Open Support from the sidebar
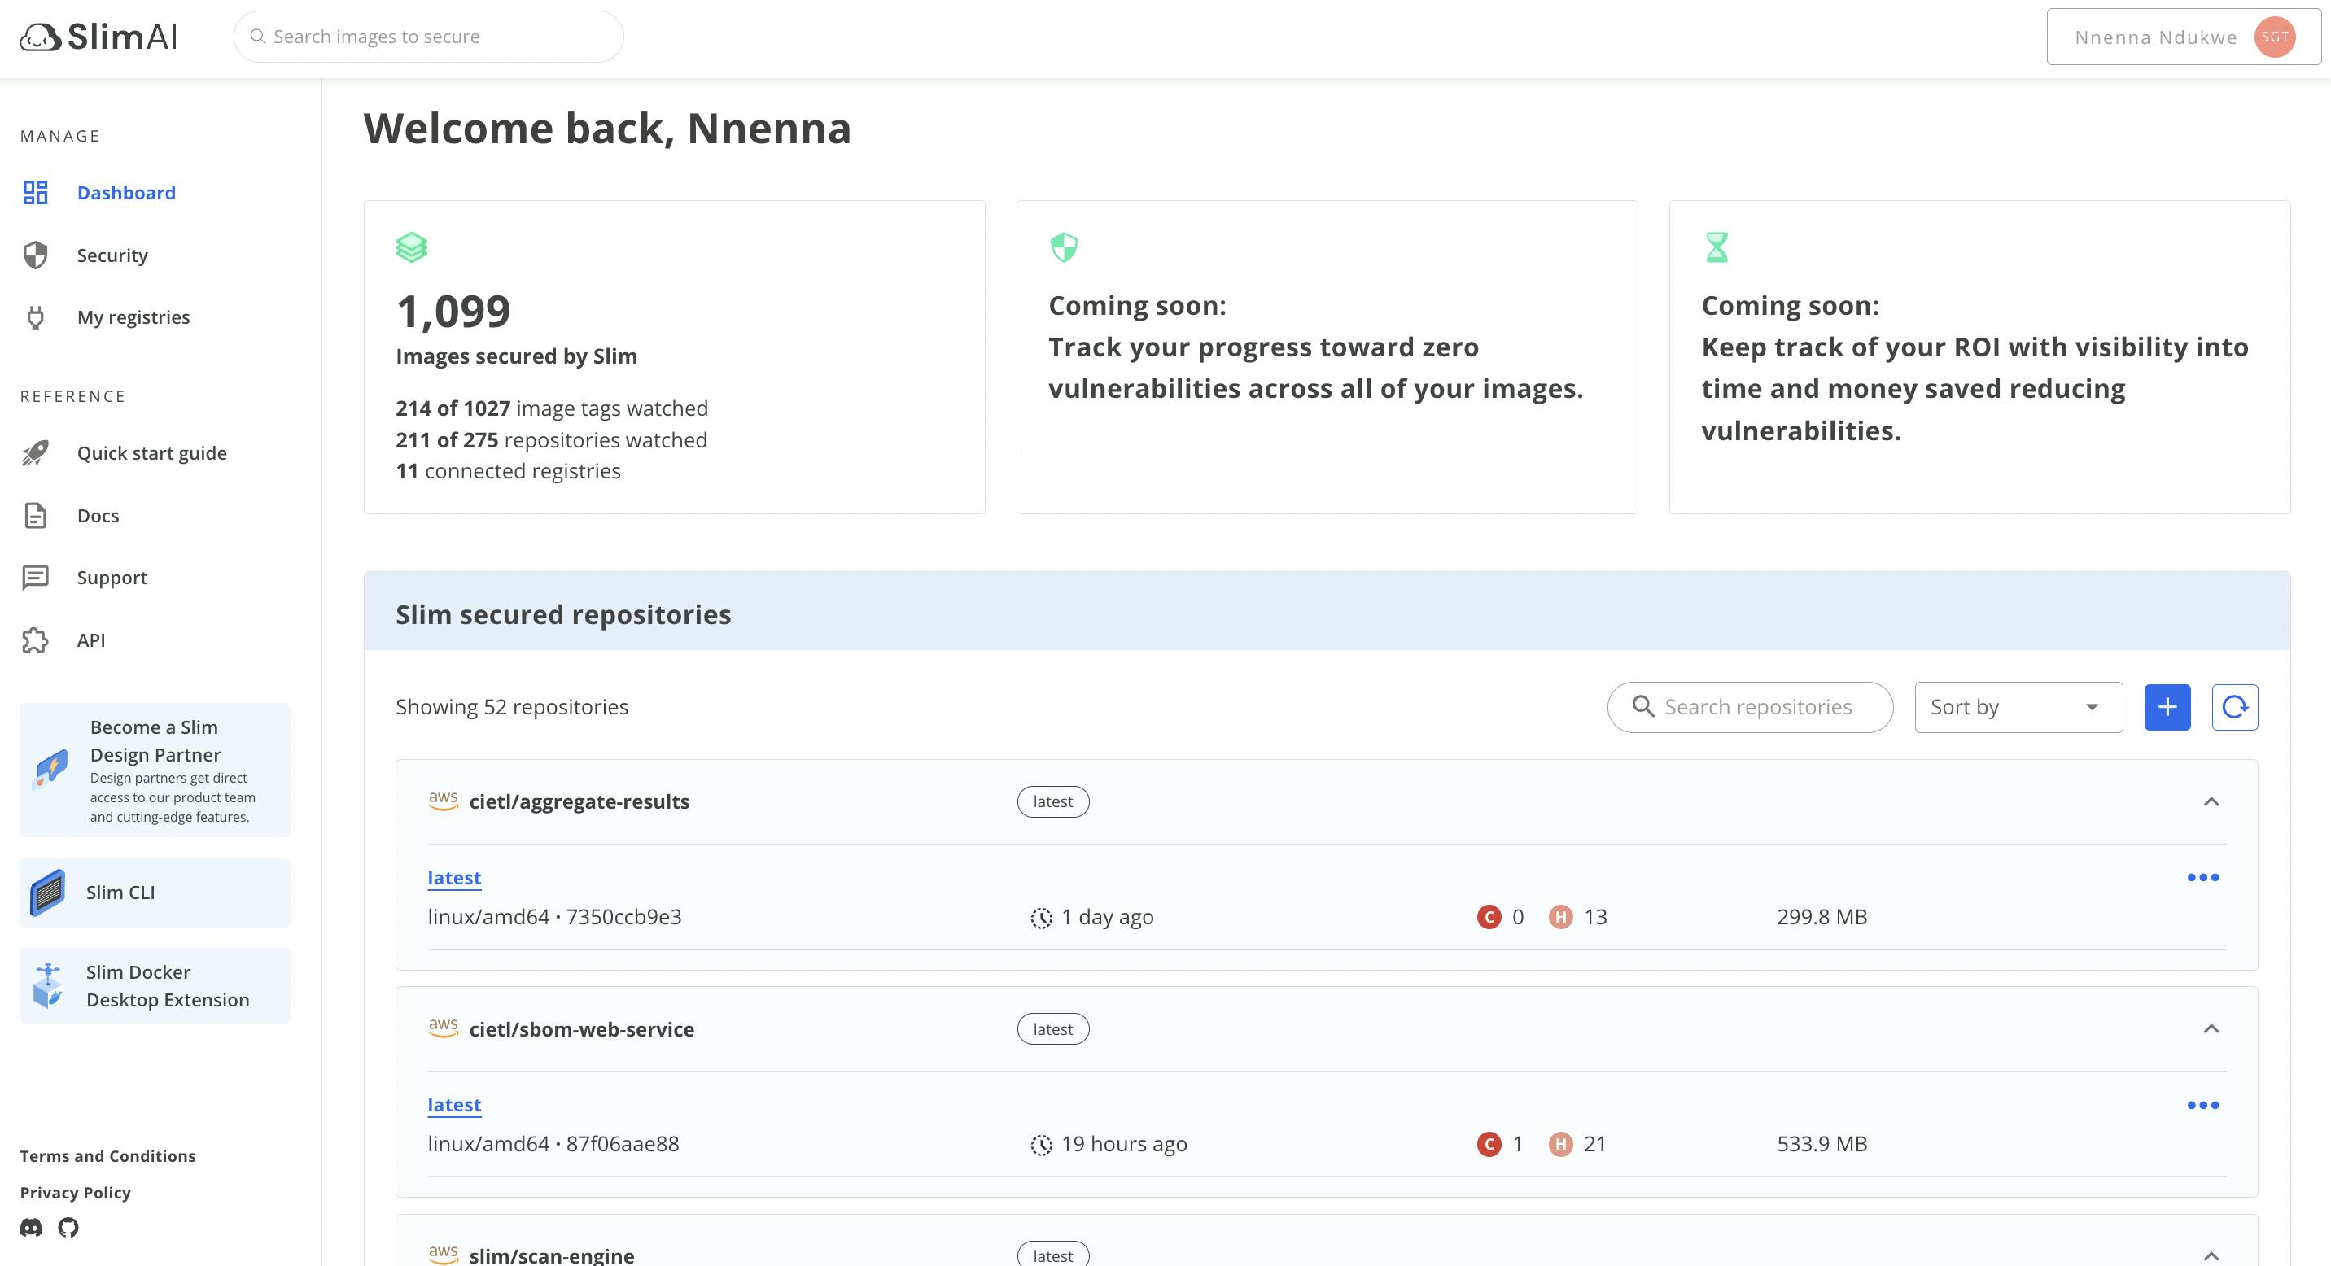Screen dimensions: 2331x1266 [x=112, y=578]
